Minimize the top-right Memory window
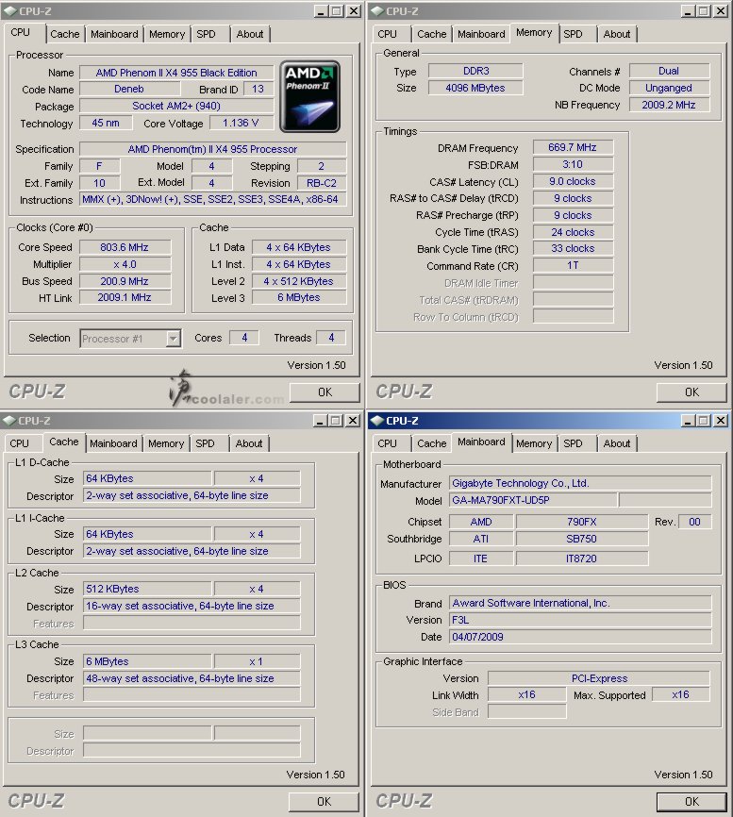The image size is (733, 817). (688, 11)
